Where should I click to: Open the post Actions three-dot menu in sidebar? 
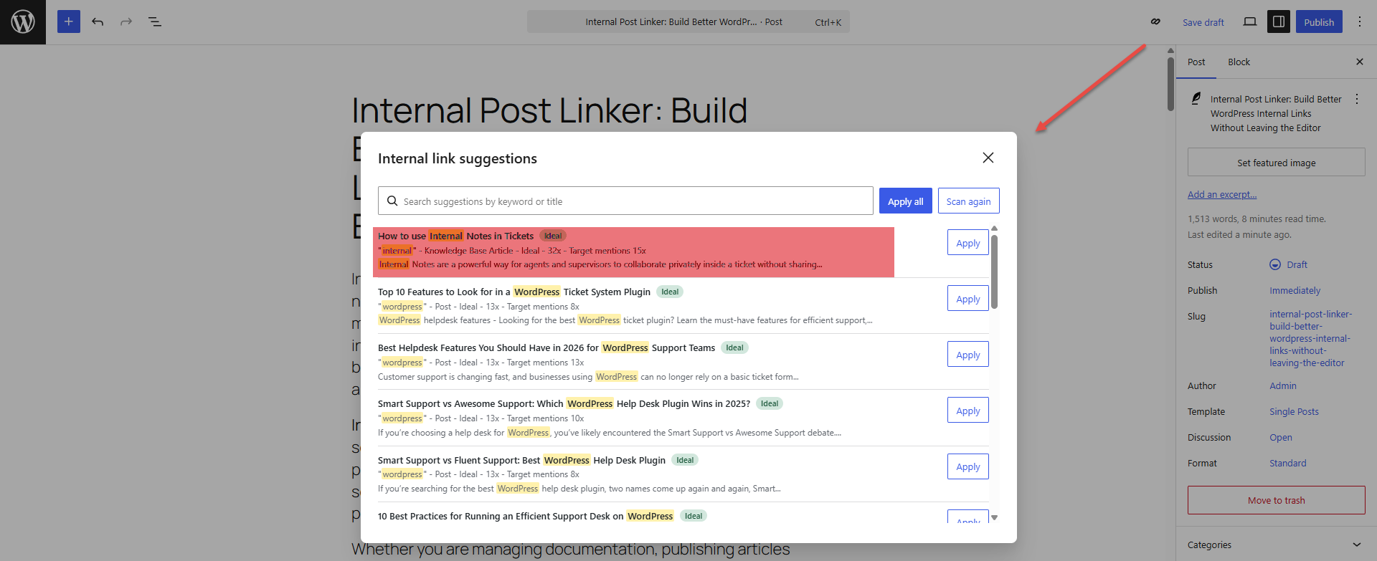tap(1357, 100)
